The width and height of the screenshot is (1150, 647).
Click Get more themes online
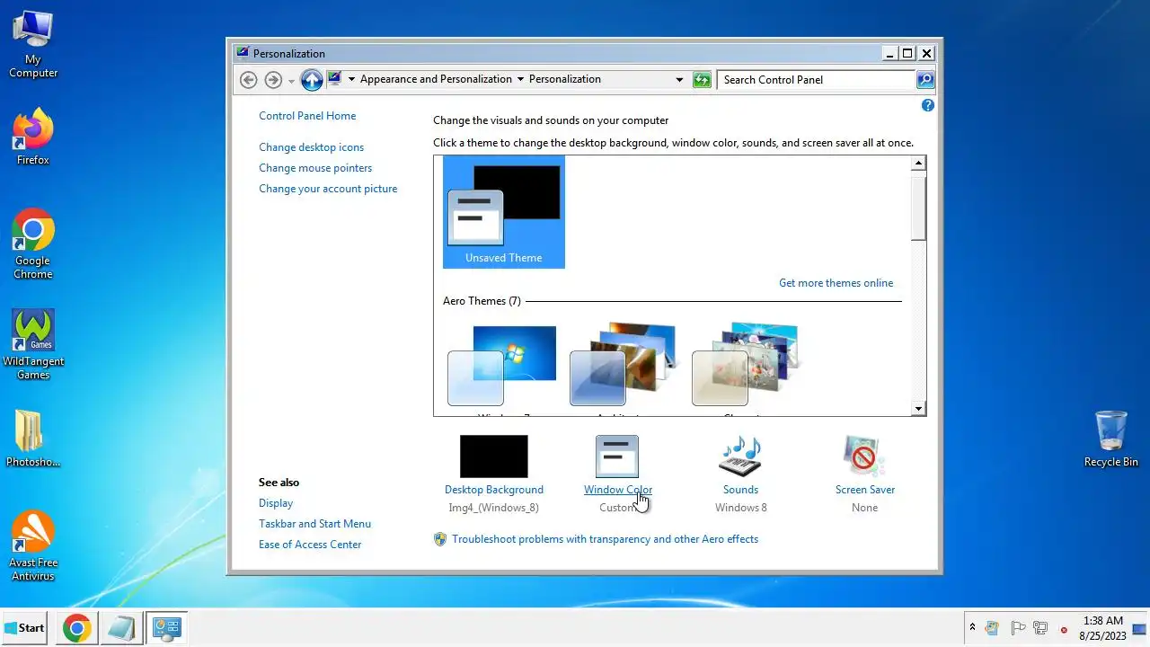tap(836, 283)
